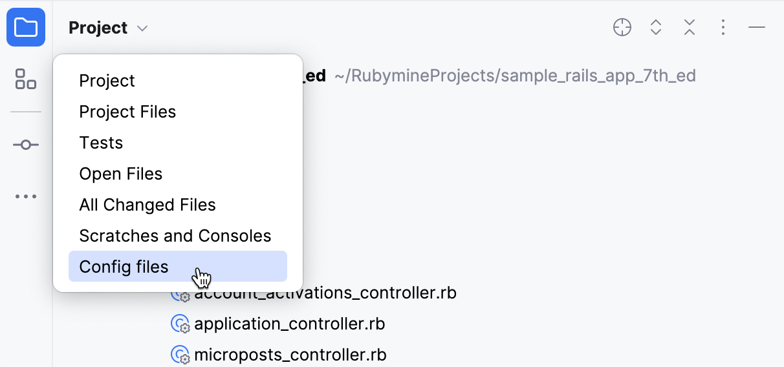Screen dimensions: 784x367
Task: Open the Structure tool window icon
Action: (x=26, y=79)
